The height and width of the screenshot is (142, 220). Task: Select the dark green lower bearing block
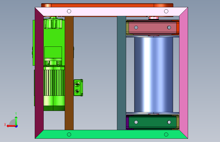point(153,122)
